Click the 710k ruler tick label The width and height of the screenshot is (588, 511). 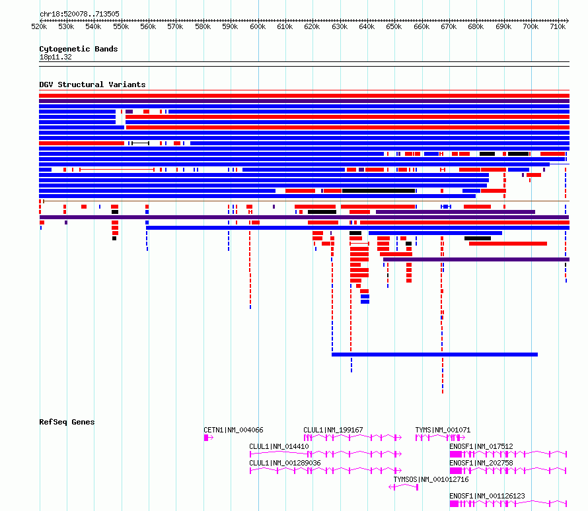[x=558, y=26]
